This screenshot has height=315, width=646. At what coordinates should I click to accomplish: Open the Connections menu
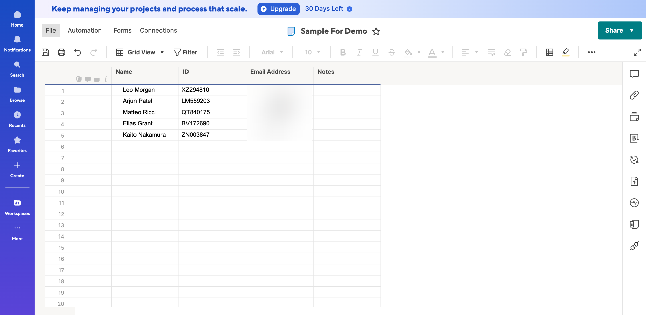tap(158, 30)
